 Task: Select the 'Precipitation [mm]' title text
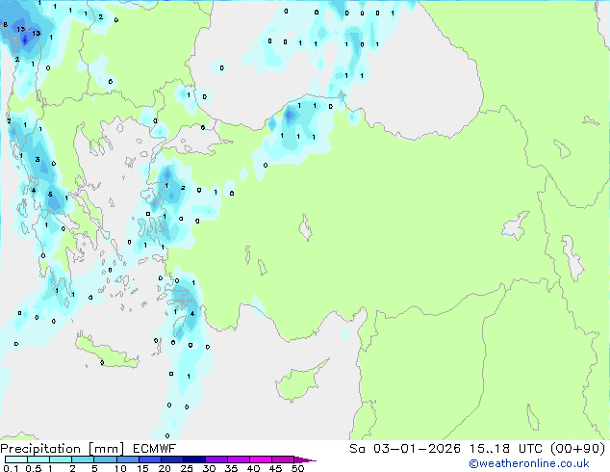[x=63, y=449]
